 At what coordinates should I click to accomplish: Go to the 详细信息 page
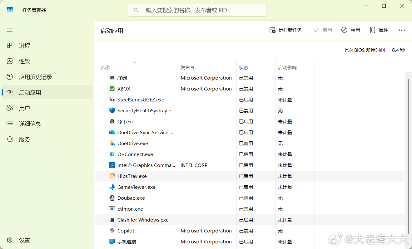tap(47, 124)
